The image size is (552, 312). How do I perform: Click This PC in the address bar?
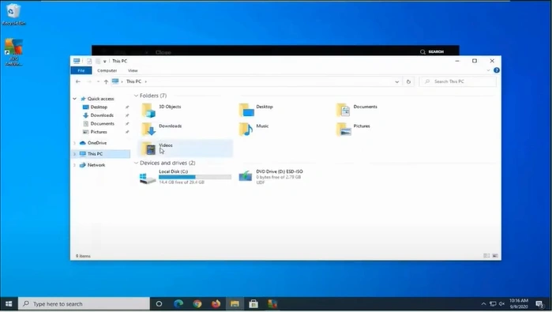tap(133, 81)
